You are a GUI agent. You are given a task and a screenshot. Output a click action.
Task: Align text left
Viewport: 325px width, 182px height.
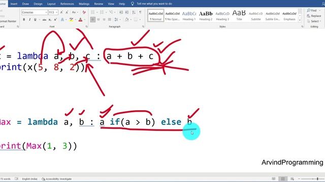(x=93, y=20)
